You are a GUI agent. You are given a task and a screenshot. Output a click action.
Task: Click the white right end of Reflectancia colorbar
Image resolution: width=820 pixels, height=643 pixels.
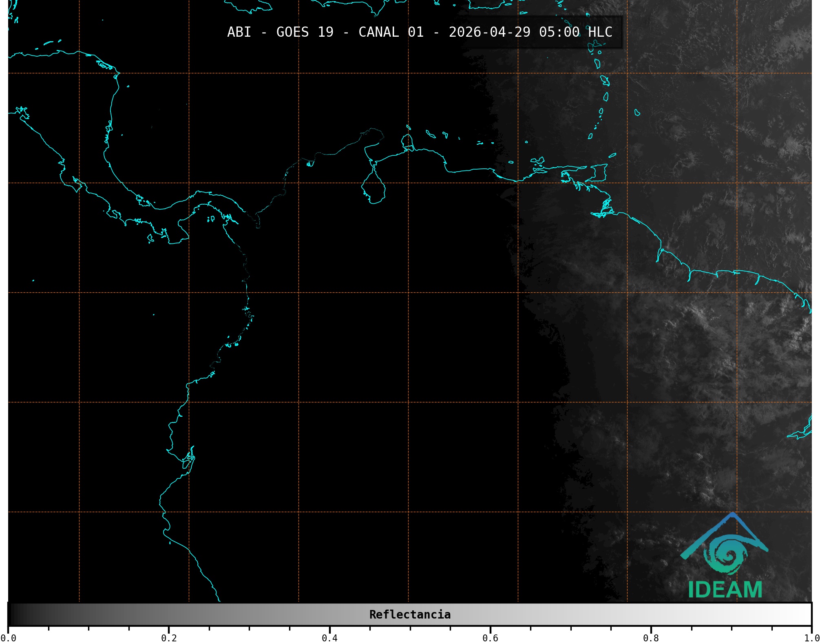point(807,614)
